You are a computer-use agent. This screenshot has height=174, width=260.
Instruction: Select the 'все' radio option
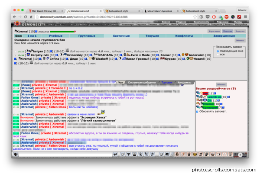[x=218, y=55]
